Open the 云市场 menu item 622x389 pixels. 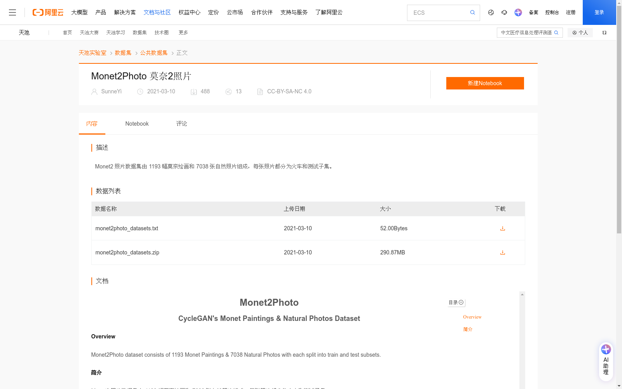click(x=235, y=12)
